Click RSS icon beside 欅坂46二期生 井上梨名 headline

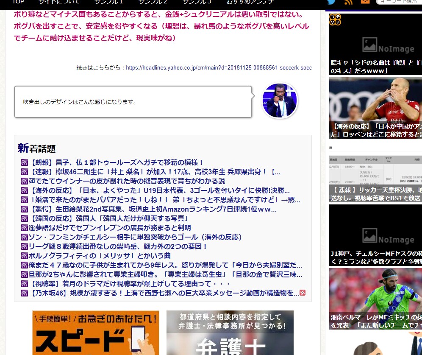click(25, 172)
